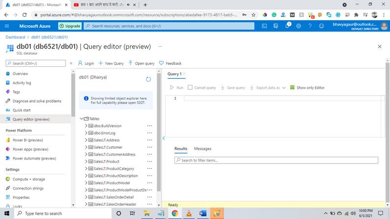Click the Login button
The image size is (390, 219).
click(x=86, y=63)
